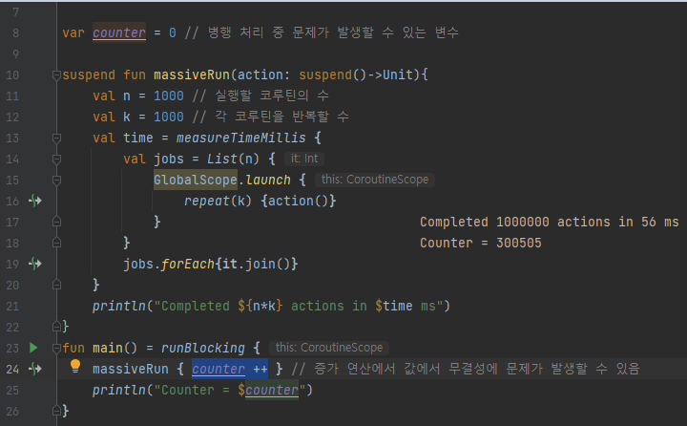Click the fold end marker on line 17
The image size is (687, 426).
tap(56, 222)
